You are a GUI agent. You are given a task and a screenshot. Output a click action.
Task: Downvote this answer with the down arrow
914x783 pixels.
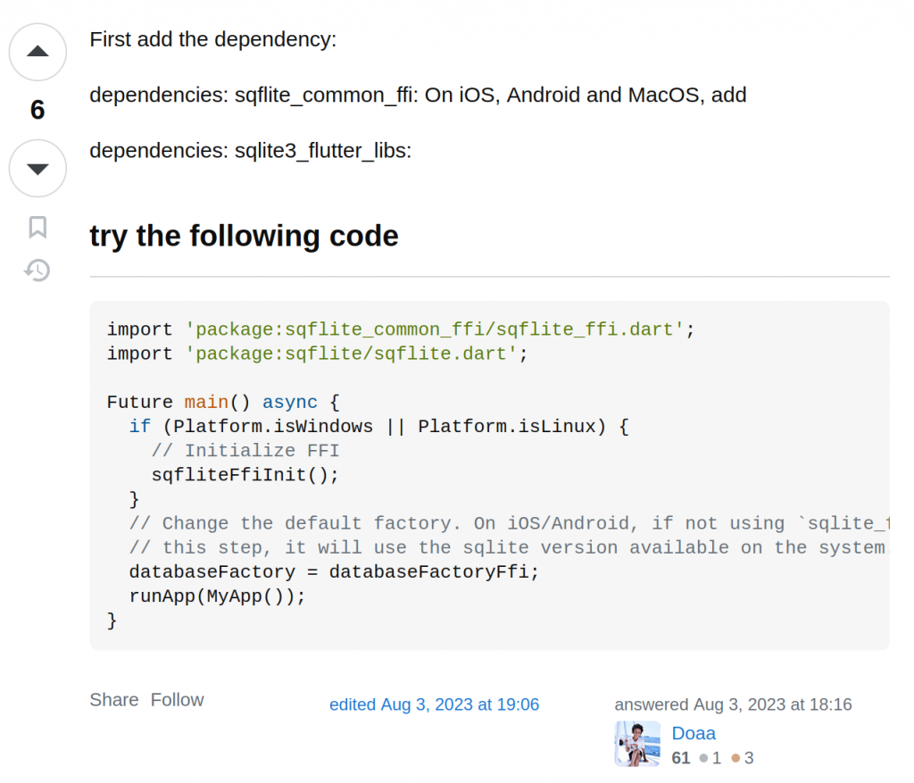37,169
